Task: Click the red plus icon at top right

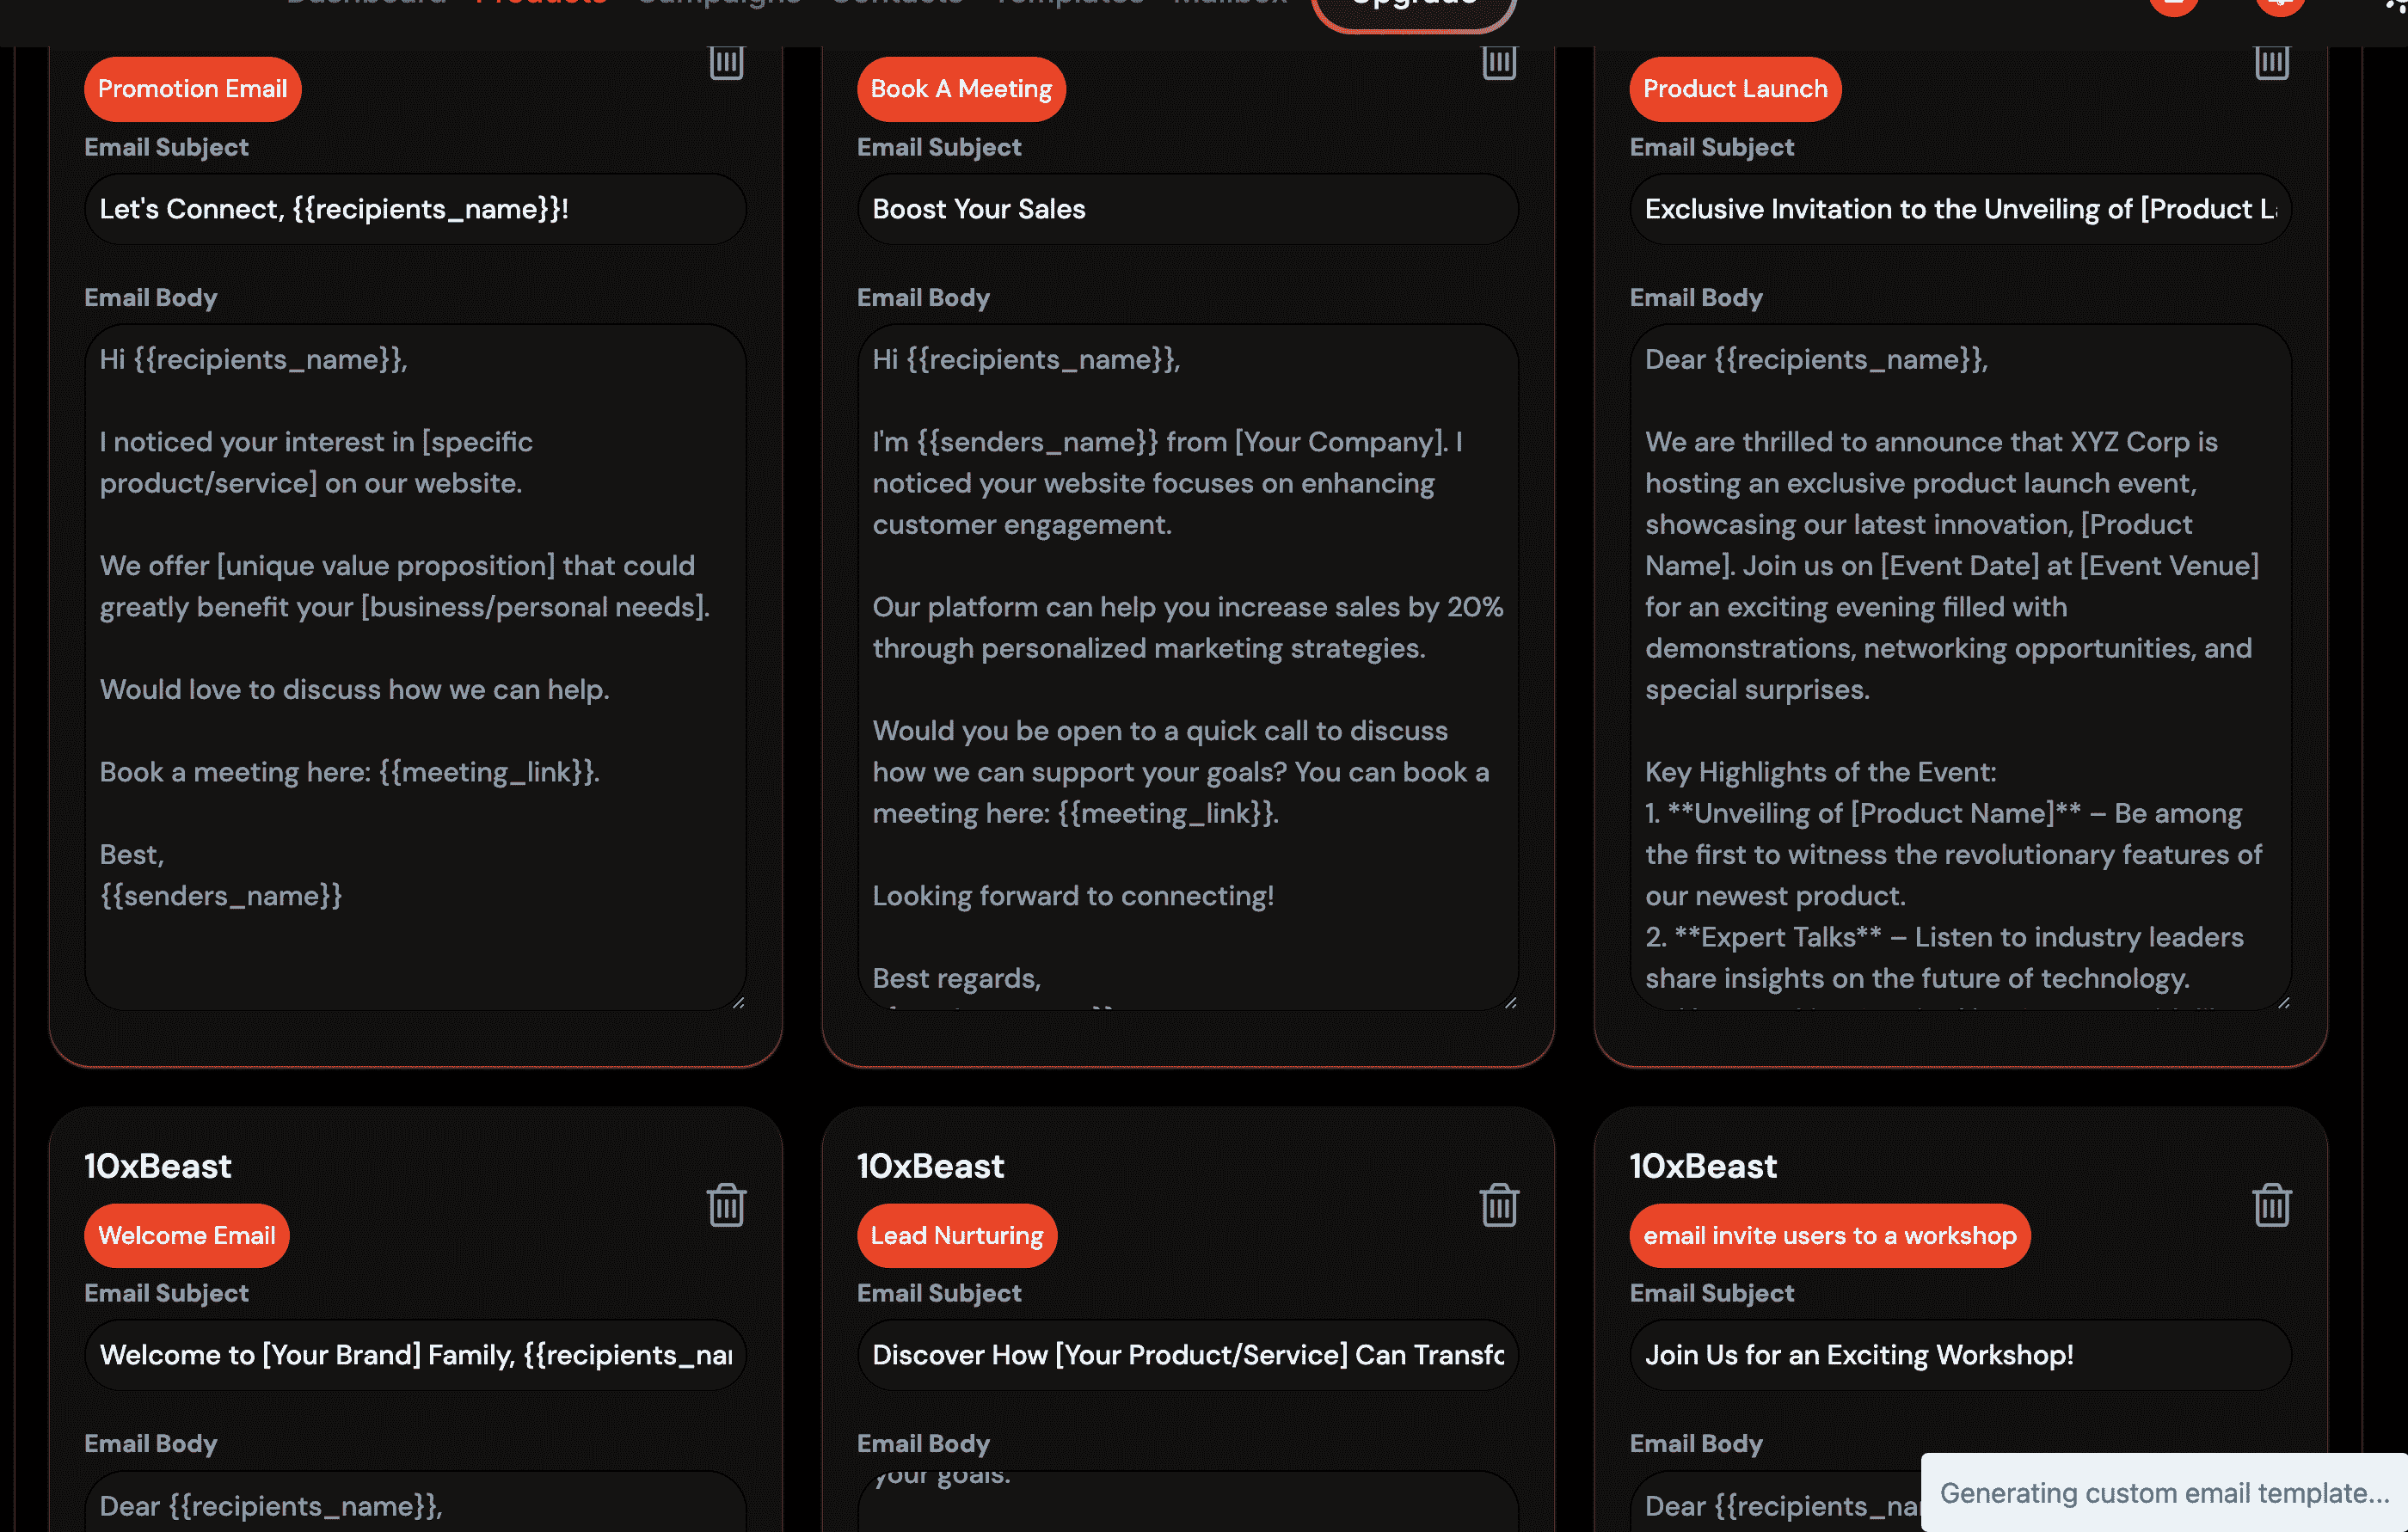Action: pyautogui.click(x=2280, y=5)
